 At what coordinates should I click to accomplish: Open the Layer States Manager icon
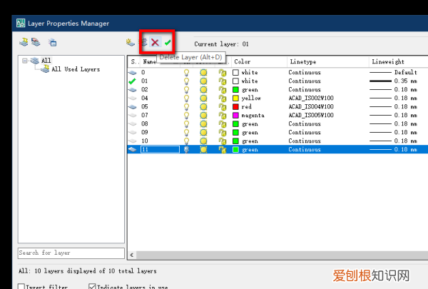(x=52, y=43)
